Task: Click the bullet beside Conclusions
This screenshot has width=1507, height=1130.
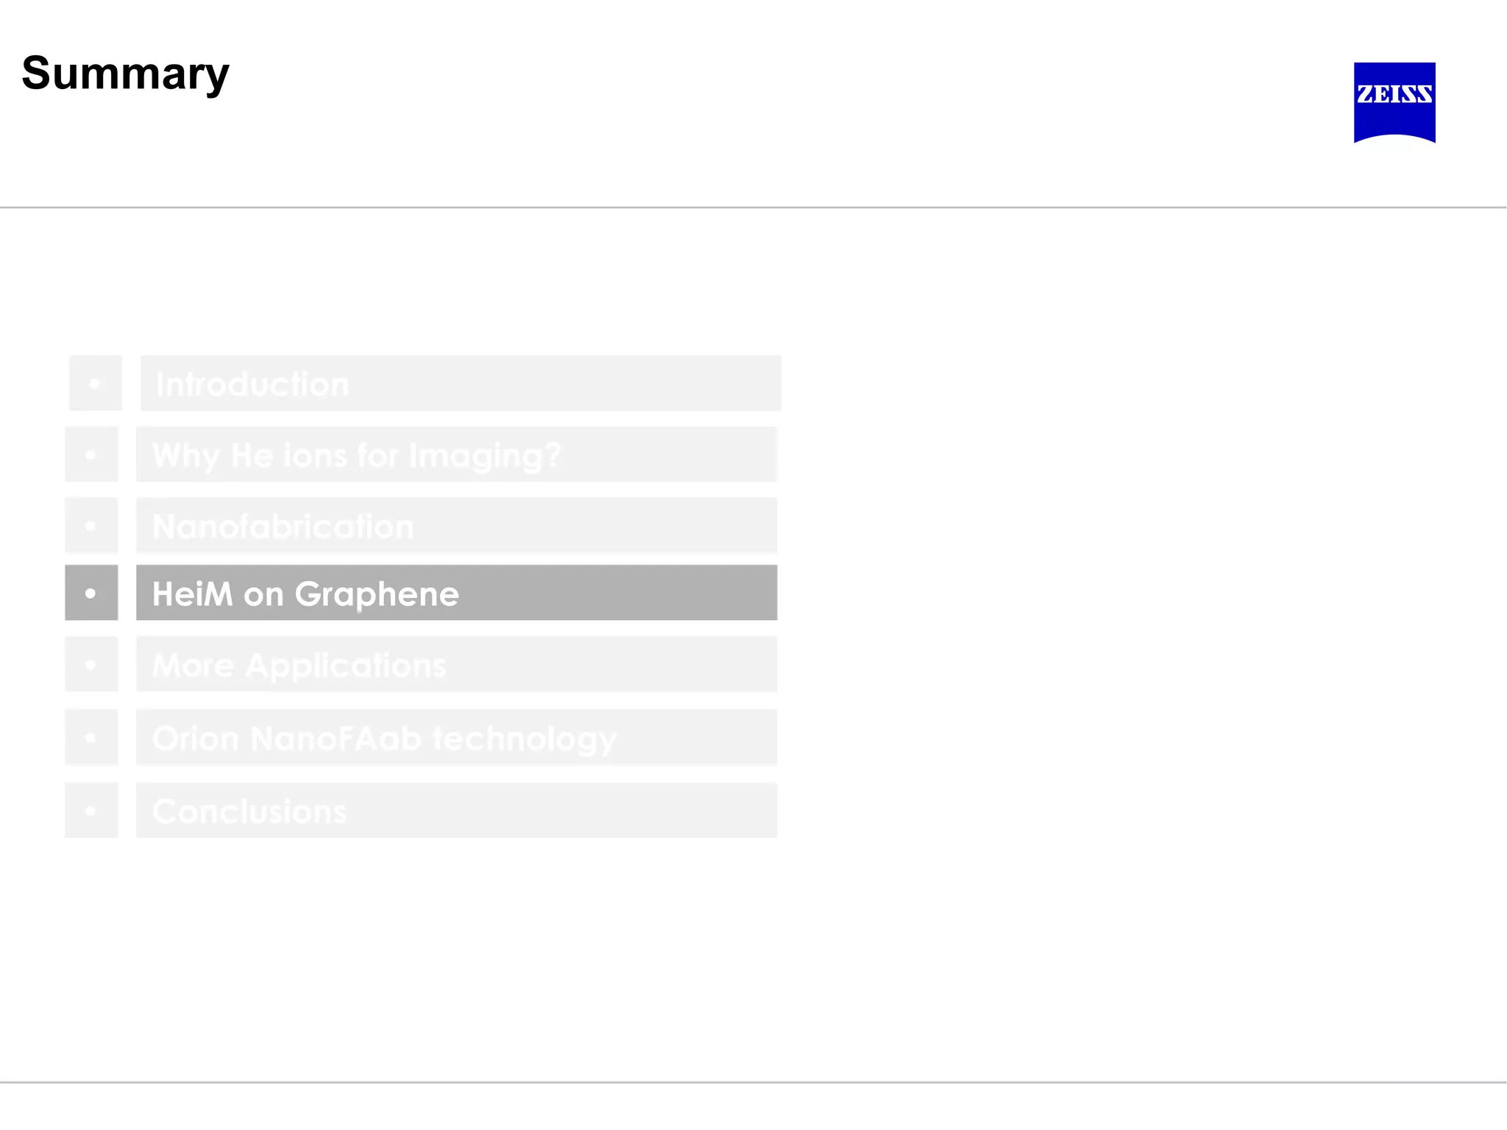Action: 91,810
